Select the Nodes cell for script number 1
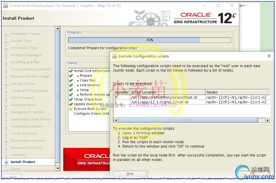The width and height of the screenshot is (276, 183). pyautogui.click(x=238, y=97)
